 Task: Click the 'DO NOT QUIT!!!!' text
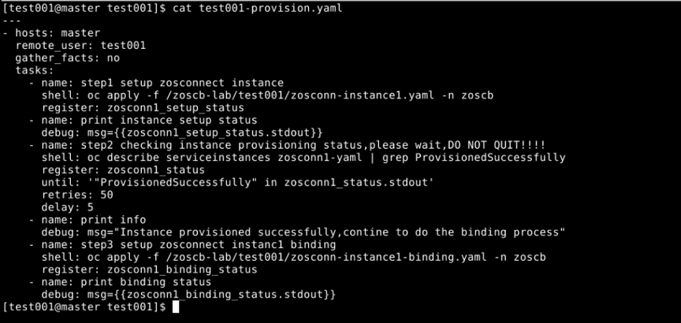[497, 145]
